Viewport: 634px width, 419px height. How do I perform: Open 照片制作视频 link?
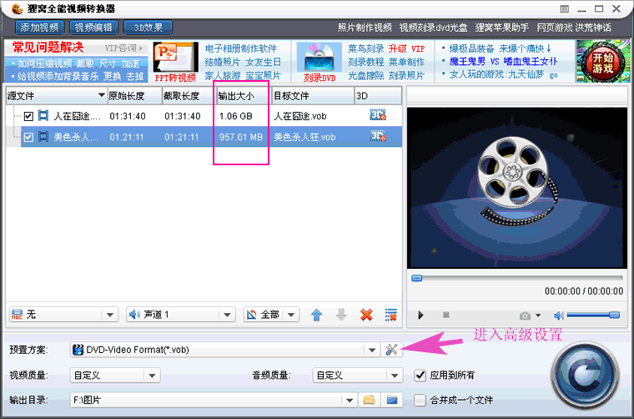(x=365, y=28)
